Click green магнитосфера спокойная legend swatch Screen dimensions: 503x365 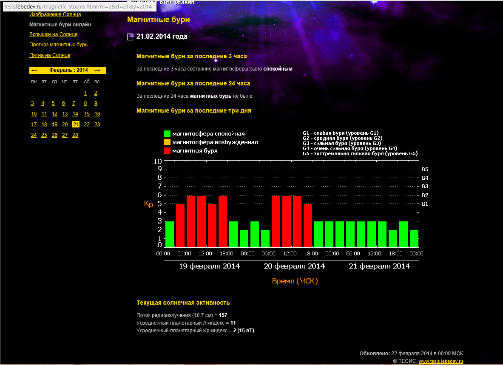(167, 134)
